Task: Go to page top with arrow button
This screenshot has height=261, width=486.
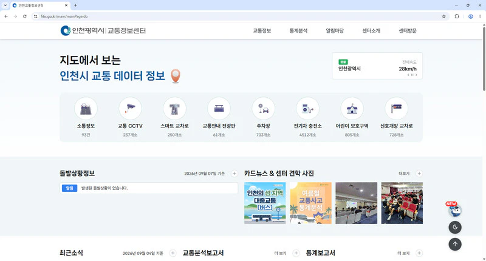Action: click(x=455, y=244)
